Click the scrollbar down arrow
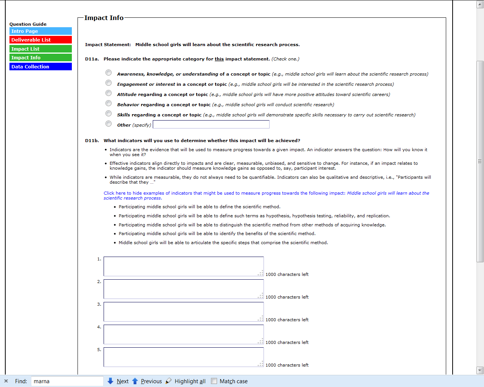Viewport: 484px width, 387px height. [x=480, y=370]
